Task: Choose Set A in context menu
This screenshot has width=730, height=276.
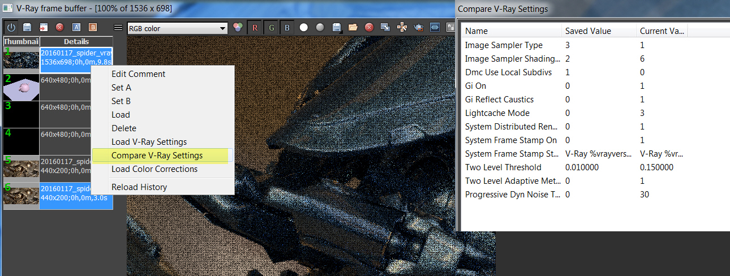Action: click(x=163, y=88)
